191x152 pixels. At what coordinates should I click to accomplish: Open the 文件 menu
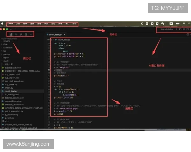[18, 23]
